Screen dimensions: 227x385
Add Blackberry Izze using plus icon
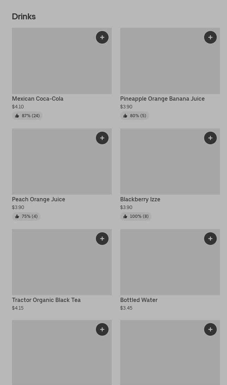[210, 138]
